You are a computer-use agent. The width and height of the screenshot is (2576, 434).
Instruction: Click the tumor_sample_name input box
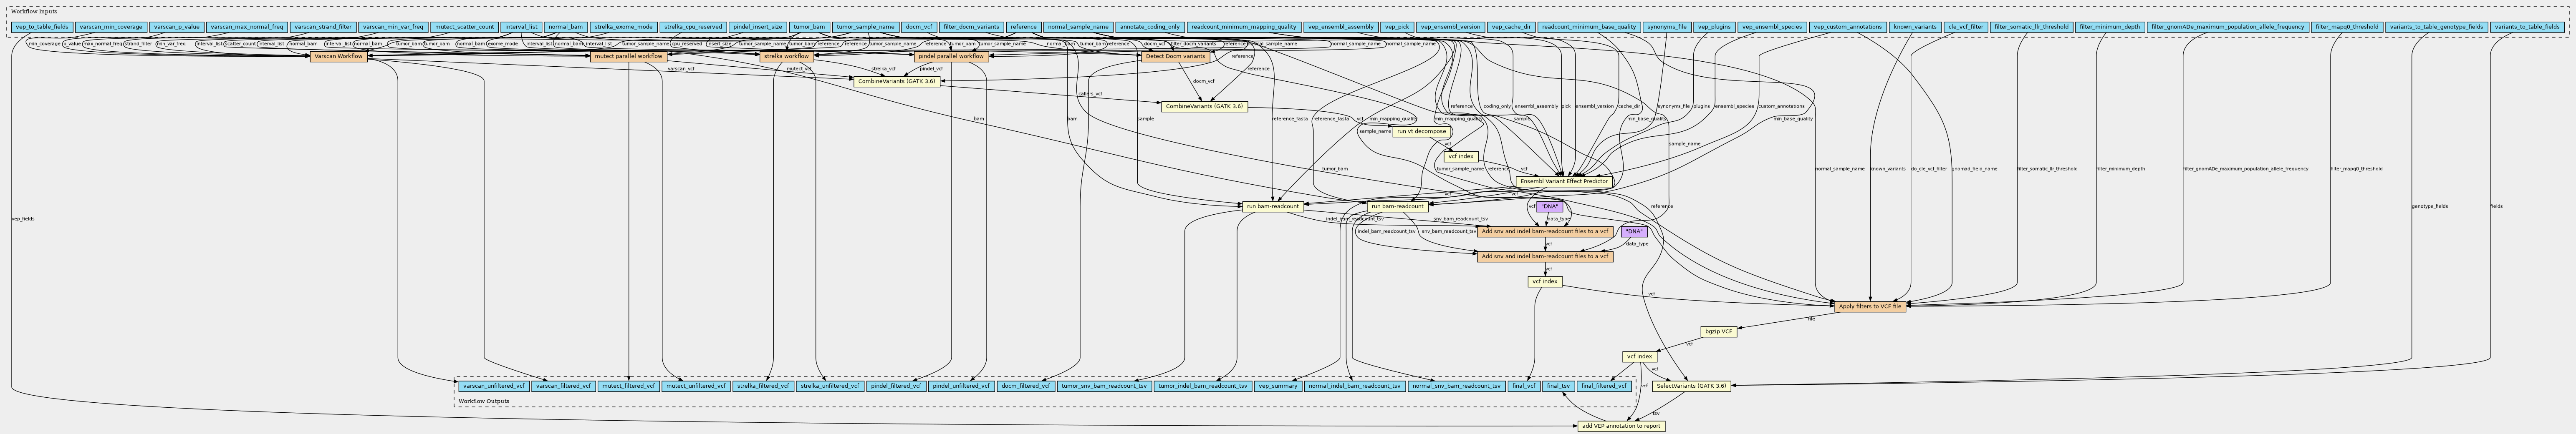pos(865,27)
